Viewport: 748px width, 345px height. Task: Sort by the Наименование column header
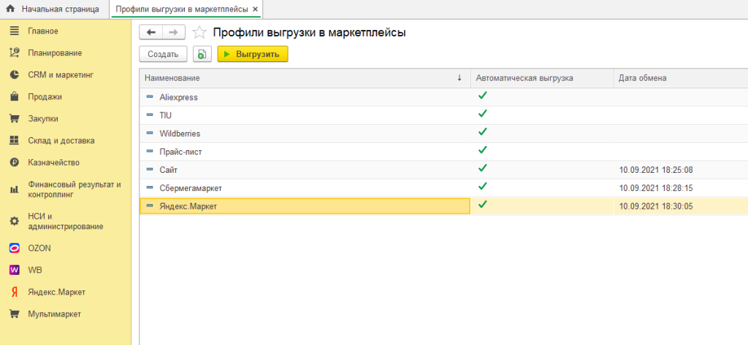pos(299,78)
